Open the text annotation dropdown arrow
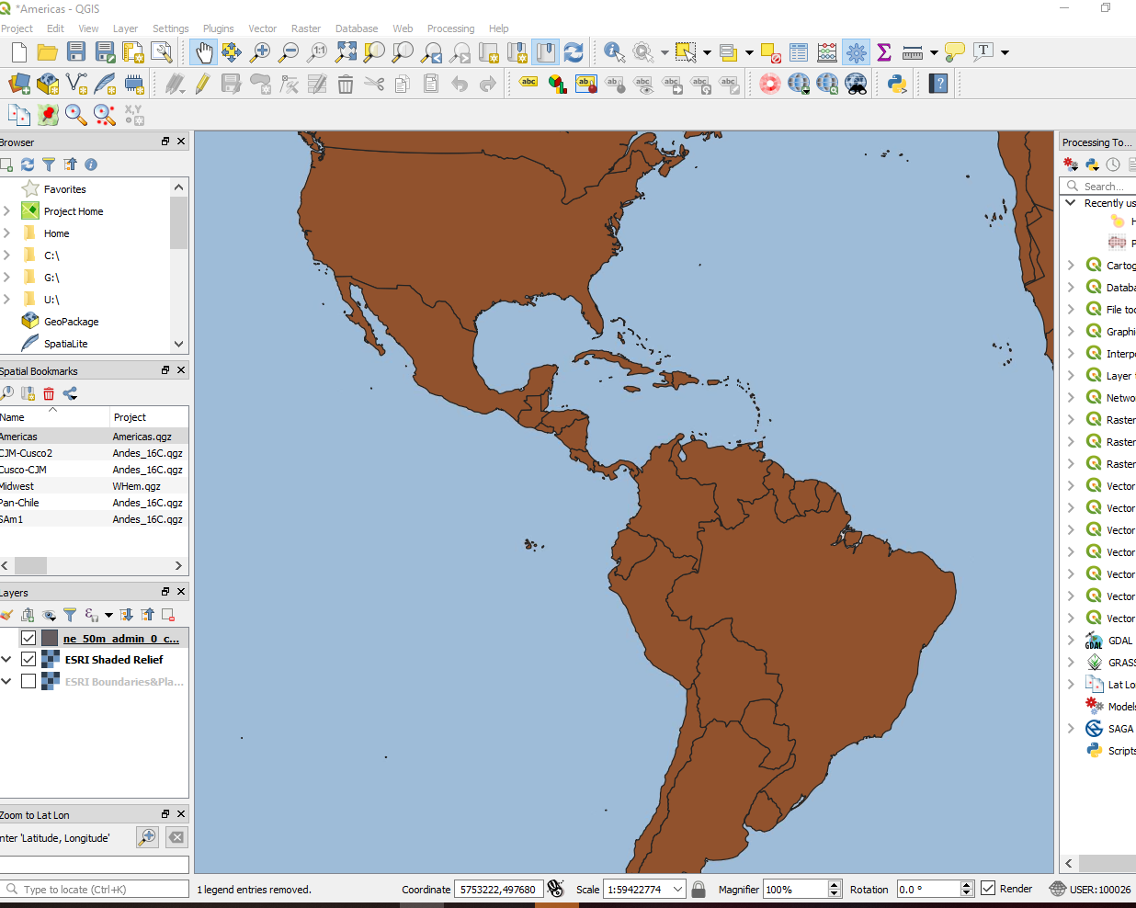This screenshot has width=1136, height=908. click(x=1005, y=52)
